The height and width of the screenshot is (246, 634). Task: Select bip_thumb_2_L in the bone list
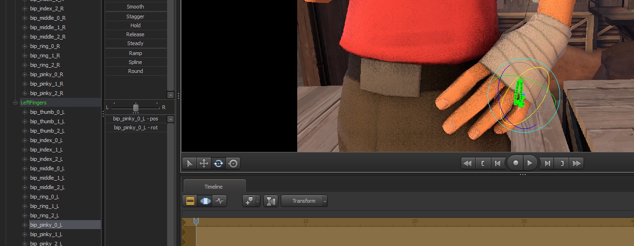(x=47, y=131)
